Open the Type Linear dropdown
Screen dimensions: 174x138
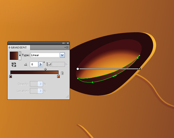[x=62, y=55]
